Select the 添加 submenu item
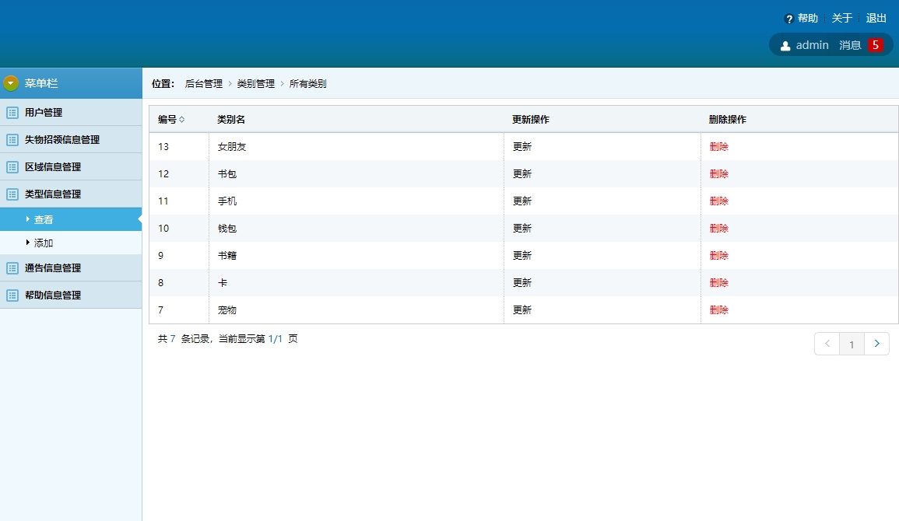This screenshot has height=521, width=899. click(x=44, y=243)
